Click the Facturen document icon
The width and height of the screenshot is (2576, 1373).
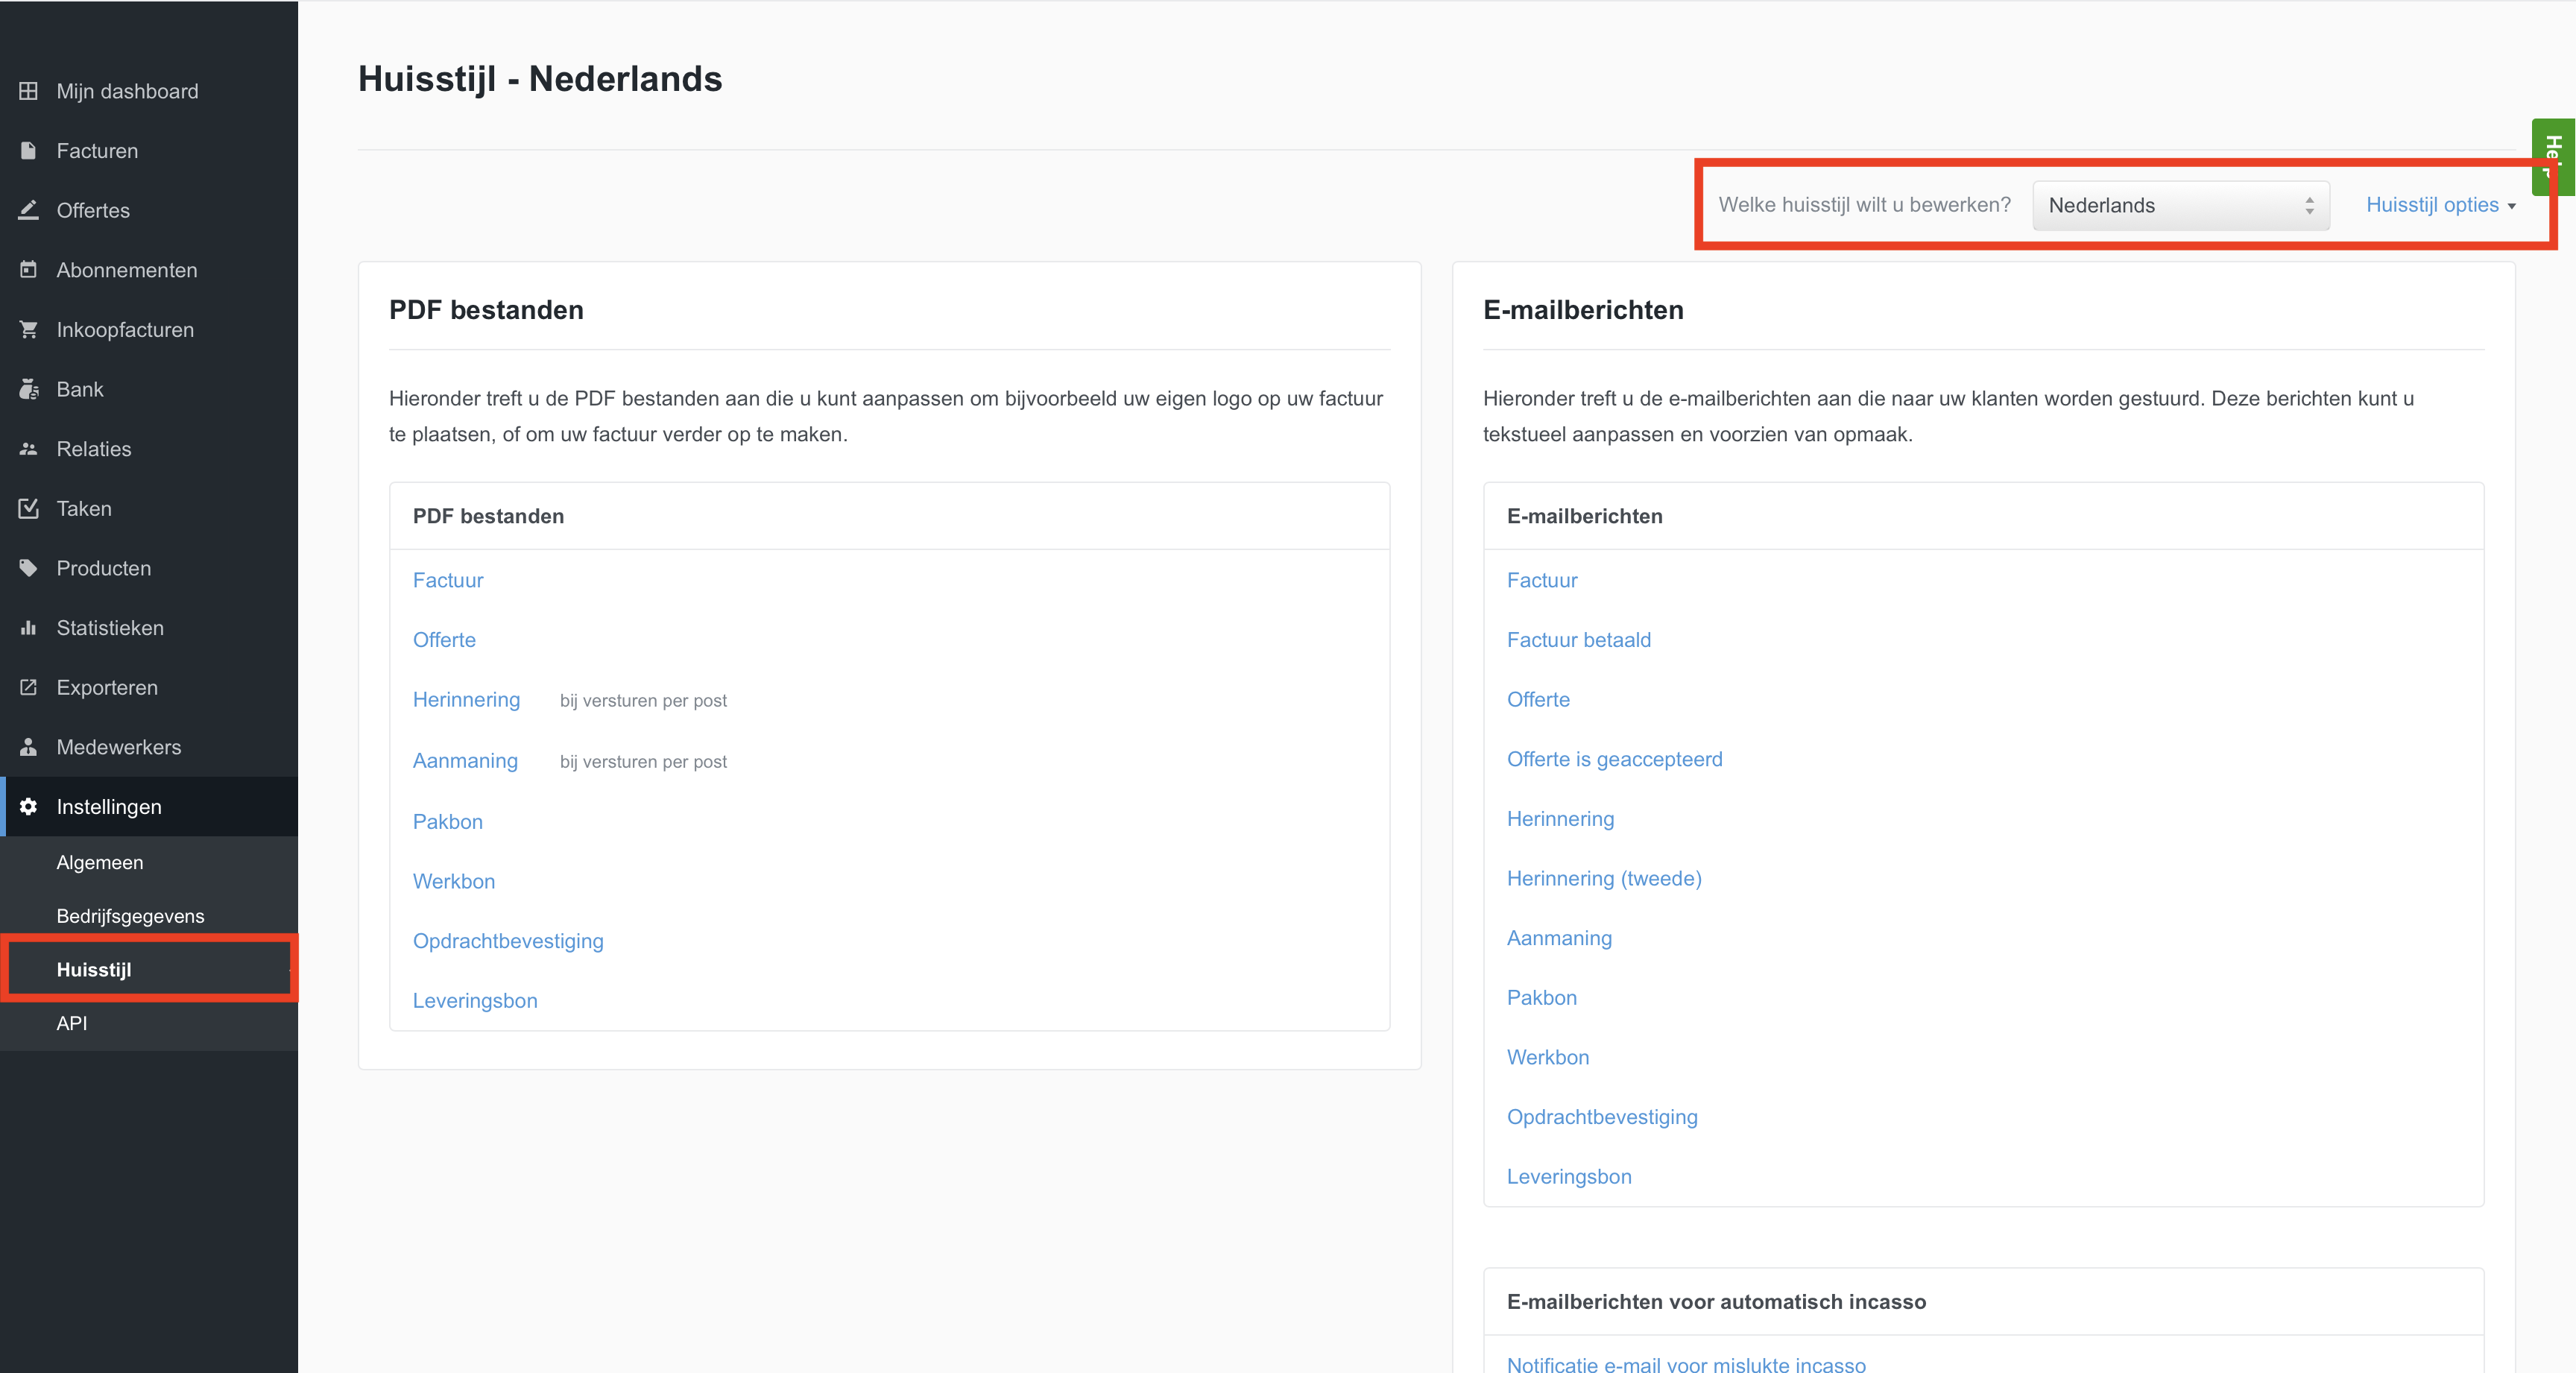(28, 151)
